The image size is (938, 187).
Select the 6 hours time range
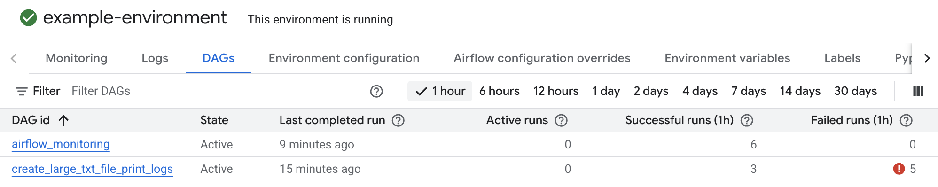[499, 91]
